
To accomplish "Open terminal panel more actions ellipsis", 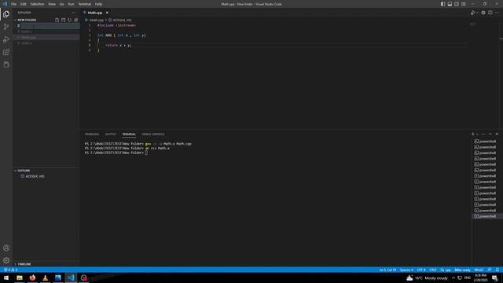I will coord(483,134).
